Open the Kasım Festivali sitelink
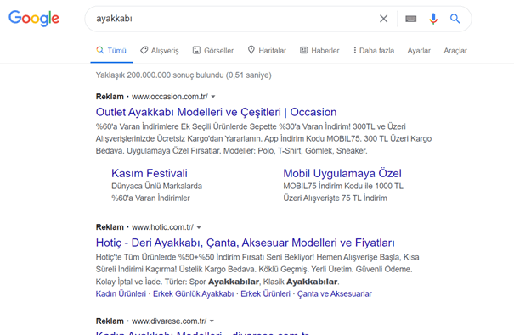Viewport: 514px width, 335px height. 150,173
